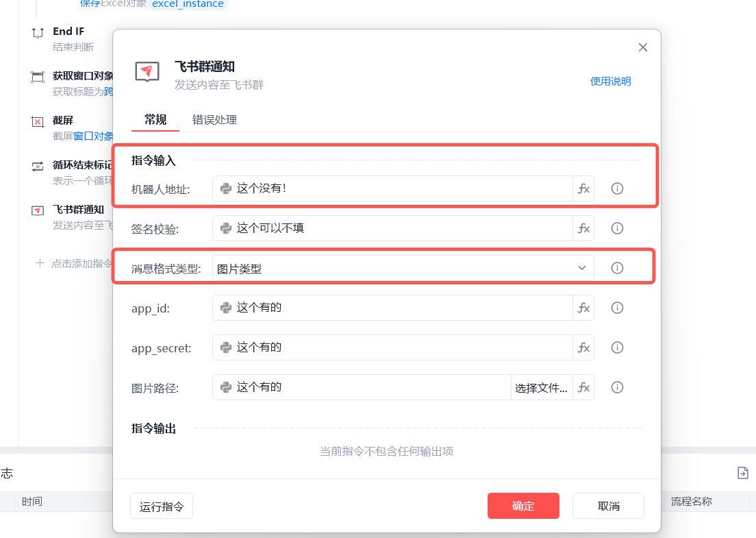Viewport: 756px width, 538px height.
Task: Open info tooltip icon for app_id
Action: pos(617,308)
